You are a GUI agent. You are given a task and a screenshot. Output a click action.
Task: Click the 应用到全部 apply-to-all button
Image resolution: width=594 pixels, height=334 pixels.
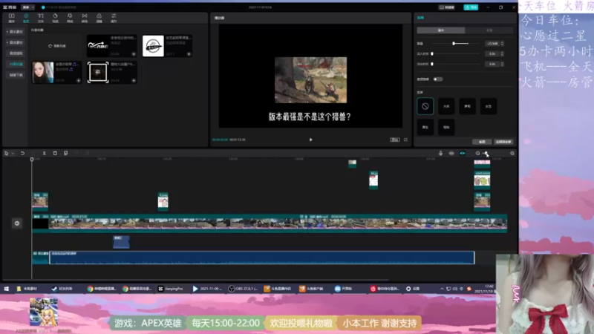[503, 142]
